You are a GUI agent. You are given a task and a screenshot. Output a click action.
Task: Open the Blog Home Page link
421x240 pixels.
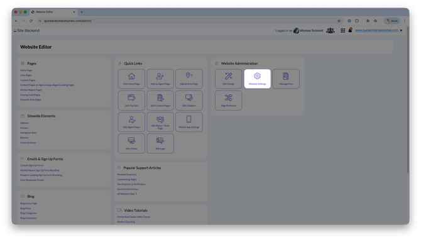click(x=28, y=204)
